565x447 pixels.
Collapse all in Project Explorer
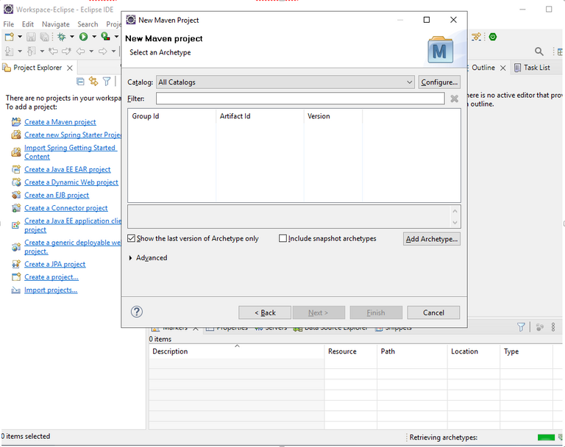coord(80,82)
